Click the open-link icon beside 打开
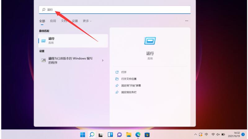The image size is (248, 139). (117, 72)
